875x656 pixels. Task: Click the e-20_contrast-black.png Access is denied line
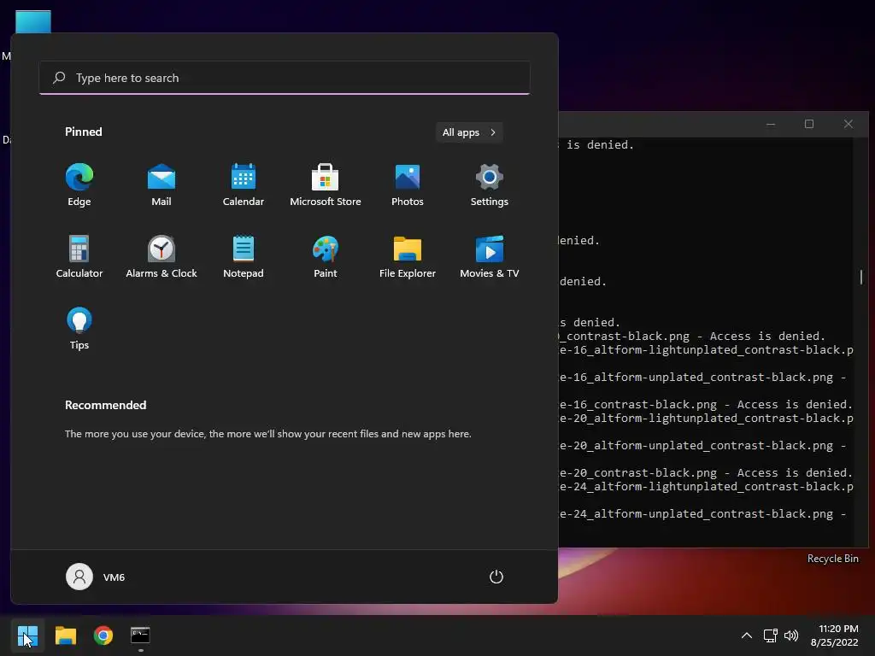tap(706, 473)
